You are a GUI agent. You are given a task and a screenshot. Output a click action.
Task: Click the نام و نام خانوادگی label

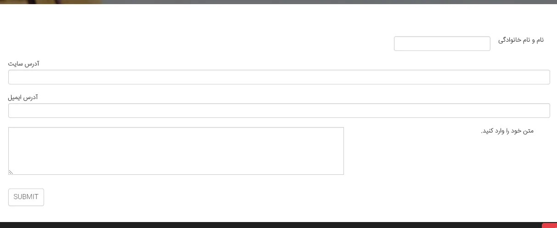click(x=521, y=40)
